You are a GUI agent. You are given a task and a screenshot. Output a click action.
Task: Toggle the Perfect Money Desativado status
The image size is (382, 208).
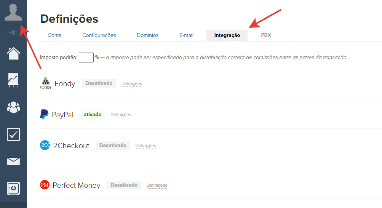(x=124, y=185)
